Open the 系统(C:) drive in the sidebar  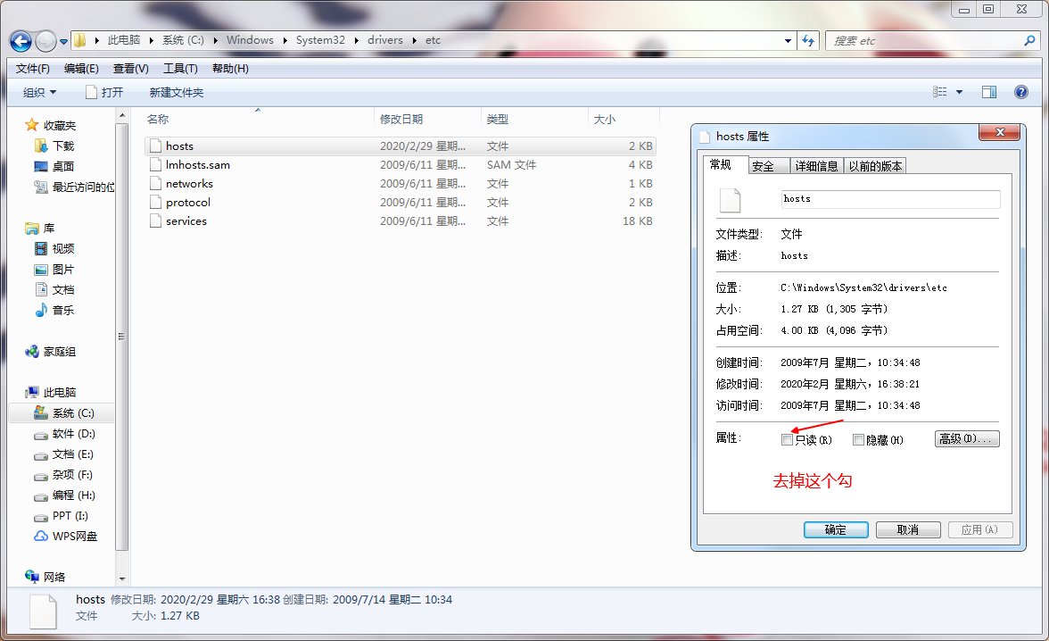coord(70,412)
